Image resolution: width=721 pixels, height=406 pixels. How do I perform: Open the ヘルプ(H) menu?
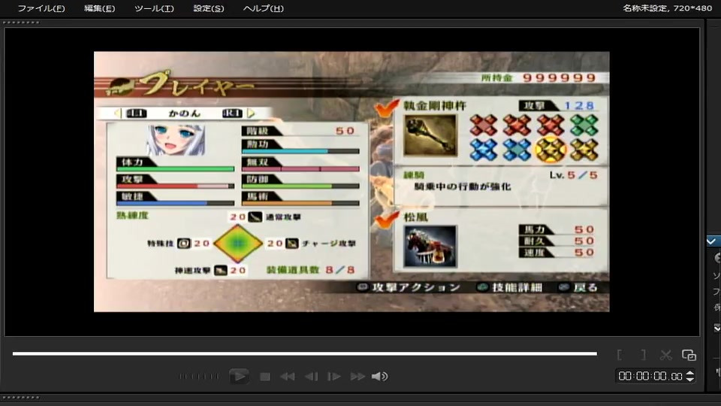click(263, 8)
